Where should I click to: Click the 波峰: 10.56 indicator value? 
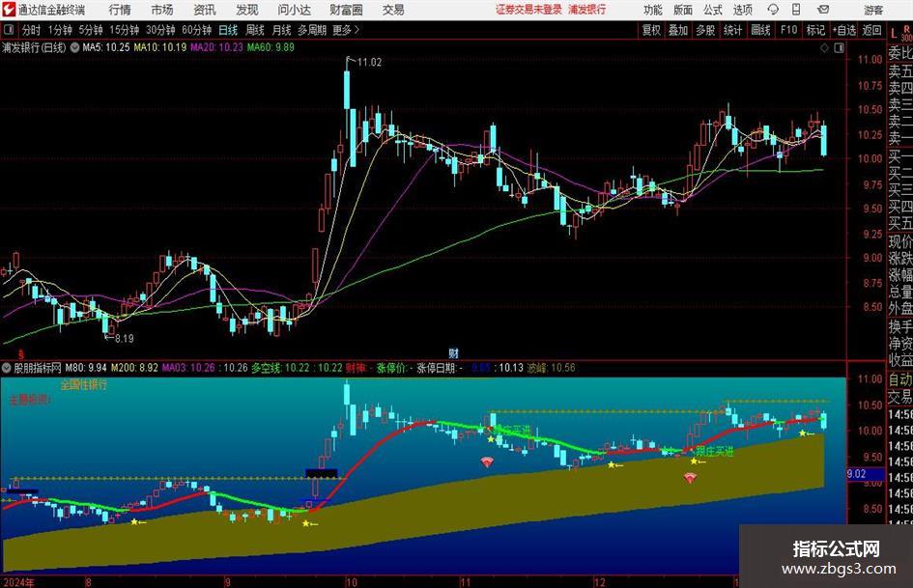pos(551,368)
